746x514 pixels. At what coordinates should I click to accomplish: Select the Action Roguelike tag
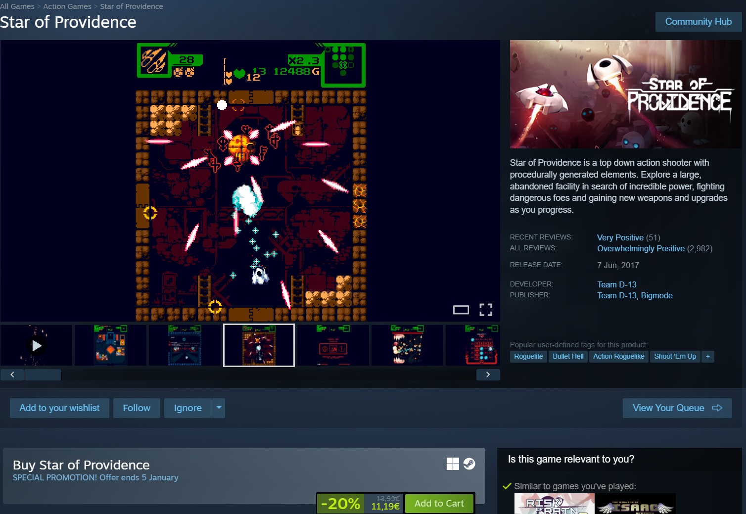619,356
